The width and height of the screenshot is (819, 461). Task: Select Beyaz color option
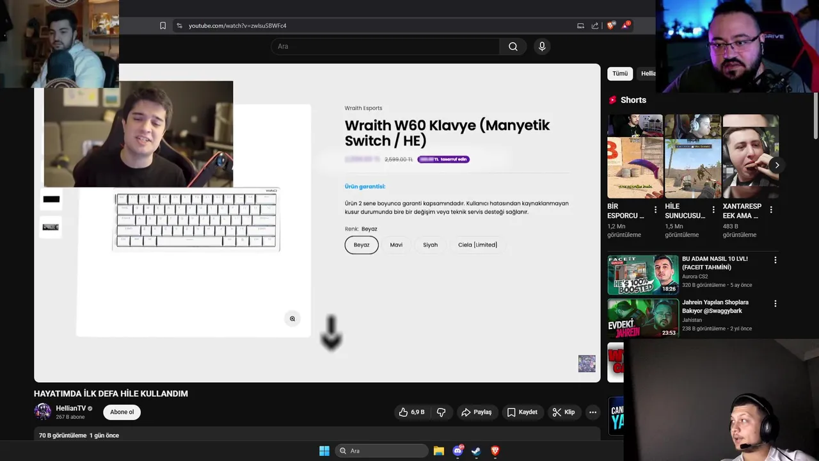(362, 245)
